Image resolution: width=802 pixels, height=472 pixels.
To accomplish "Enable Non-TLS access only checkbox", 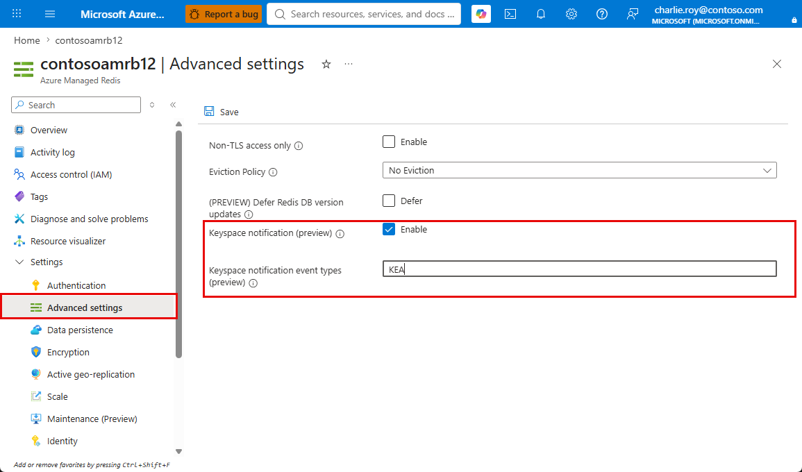I will [389, 142].
